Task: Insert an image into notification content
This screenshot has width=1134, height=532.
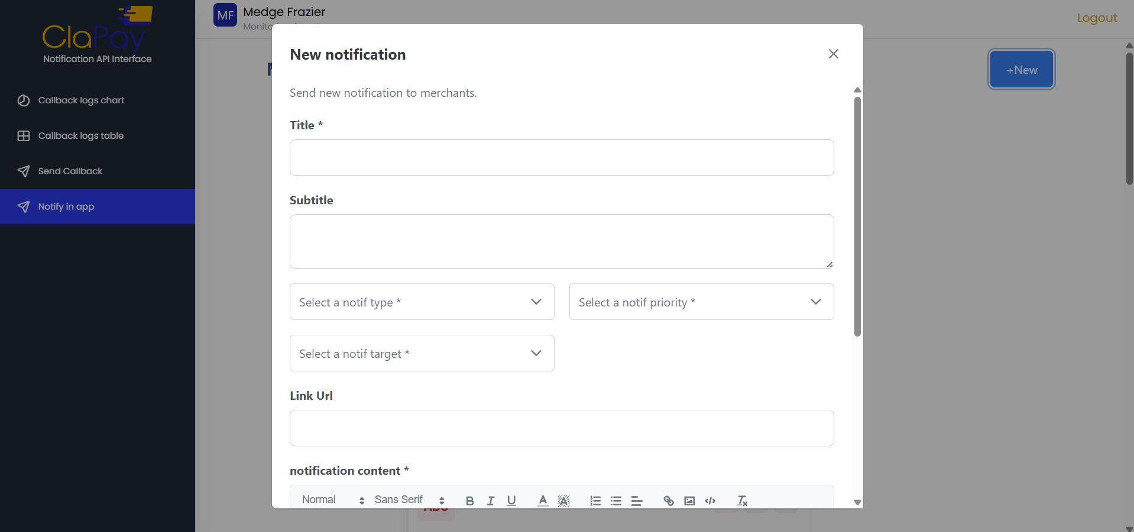Action: tap(689, 500)
